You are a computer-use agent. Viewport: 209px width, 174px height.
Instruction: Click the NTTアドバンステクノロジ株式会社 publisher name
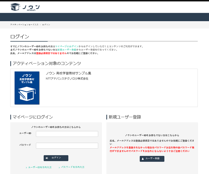67,78
